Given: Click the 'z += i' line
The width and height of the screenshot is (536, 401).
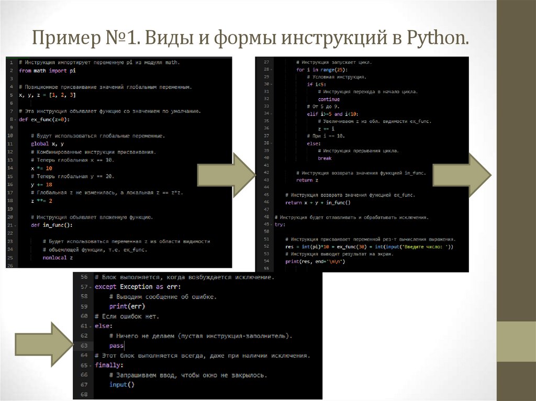Looking at the screenshot, I should tap(326, 129).
